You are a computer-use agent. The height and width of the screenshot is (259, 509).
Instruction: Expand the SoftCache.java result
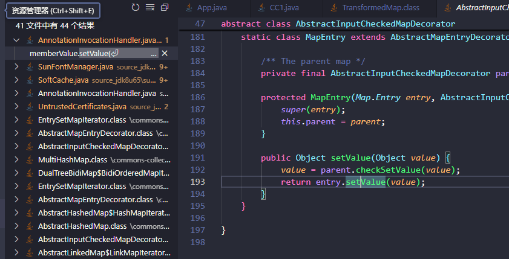pyautogui.click(x=16, y=80)
